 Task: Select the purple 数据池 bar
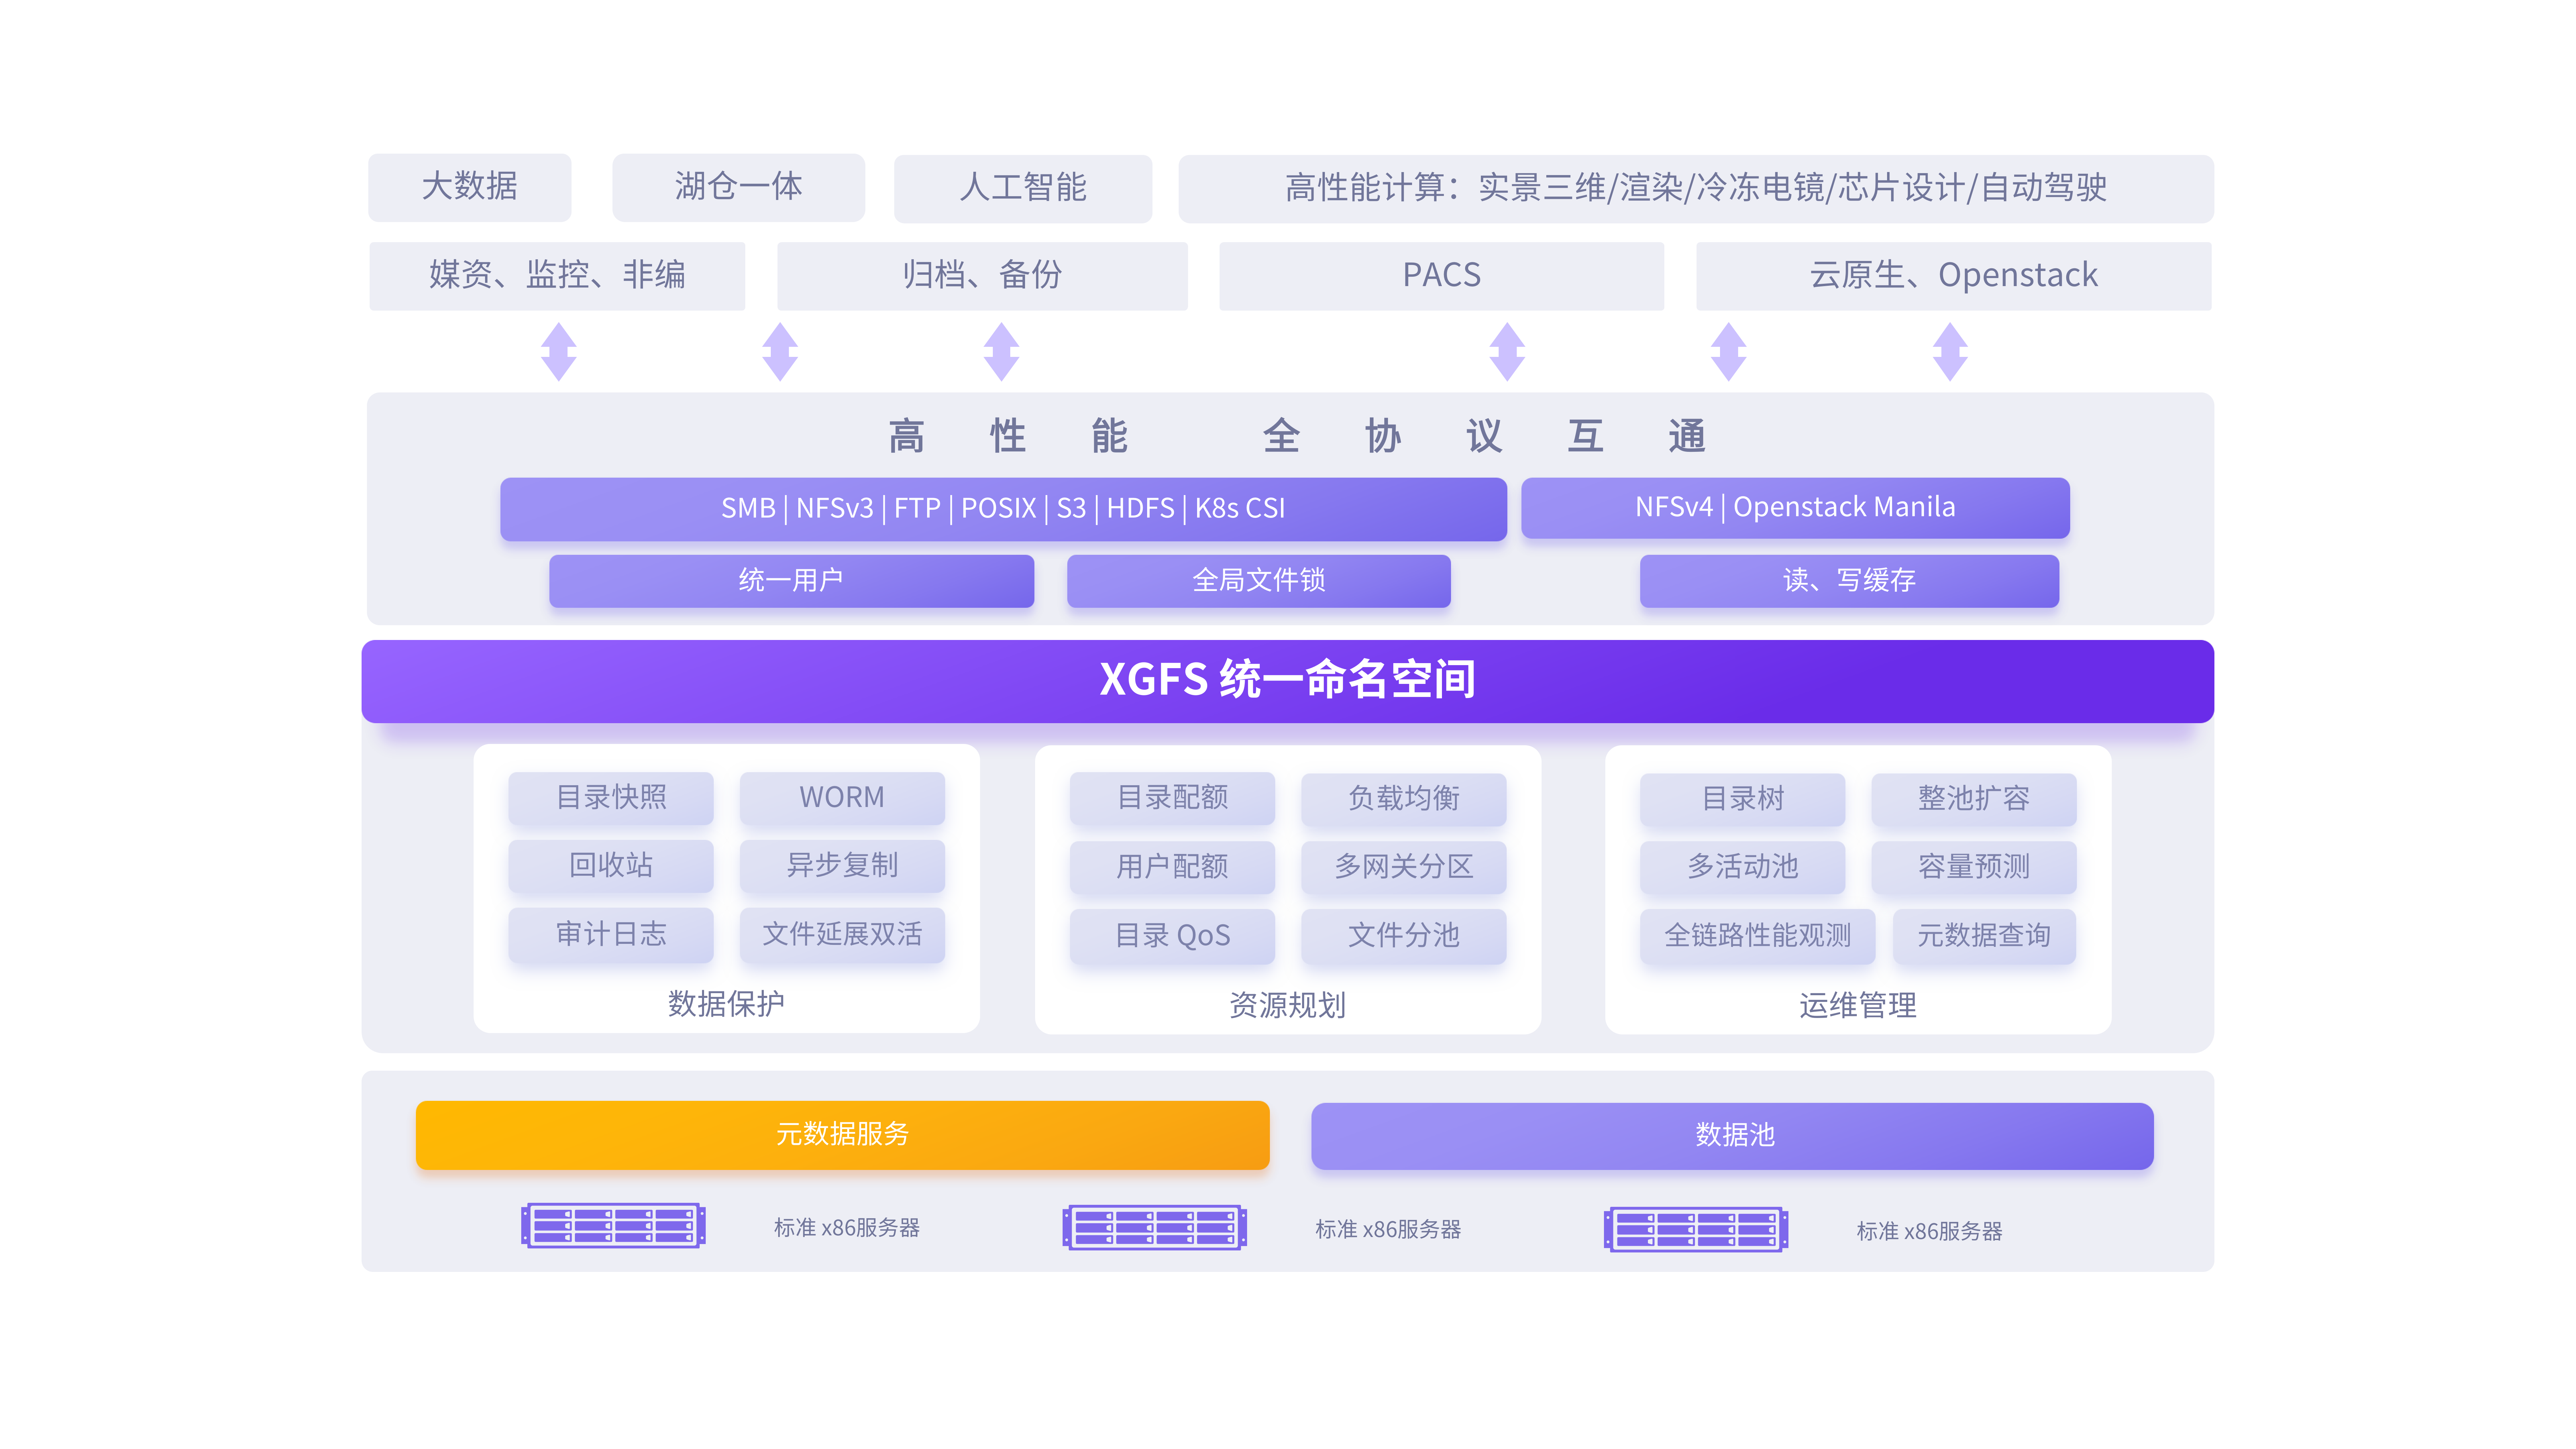pos(1732,1136)
